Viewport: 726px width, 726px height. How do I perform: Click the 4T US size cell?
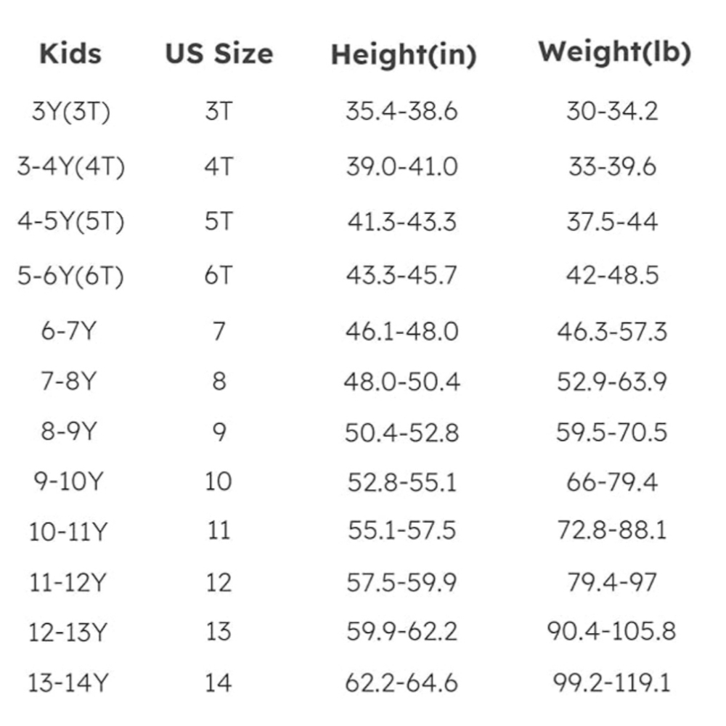[x=219, y=166]
